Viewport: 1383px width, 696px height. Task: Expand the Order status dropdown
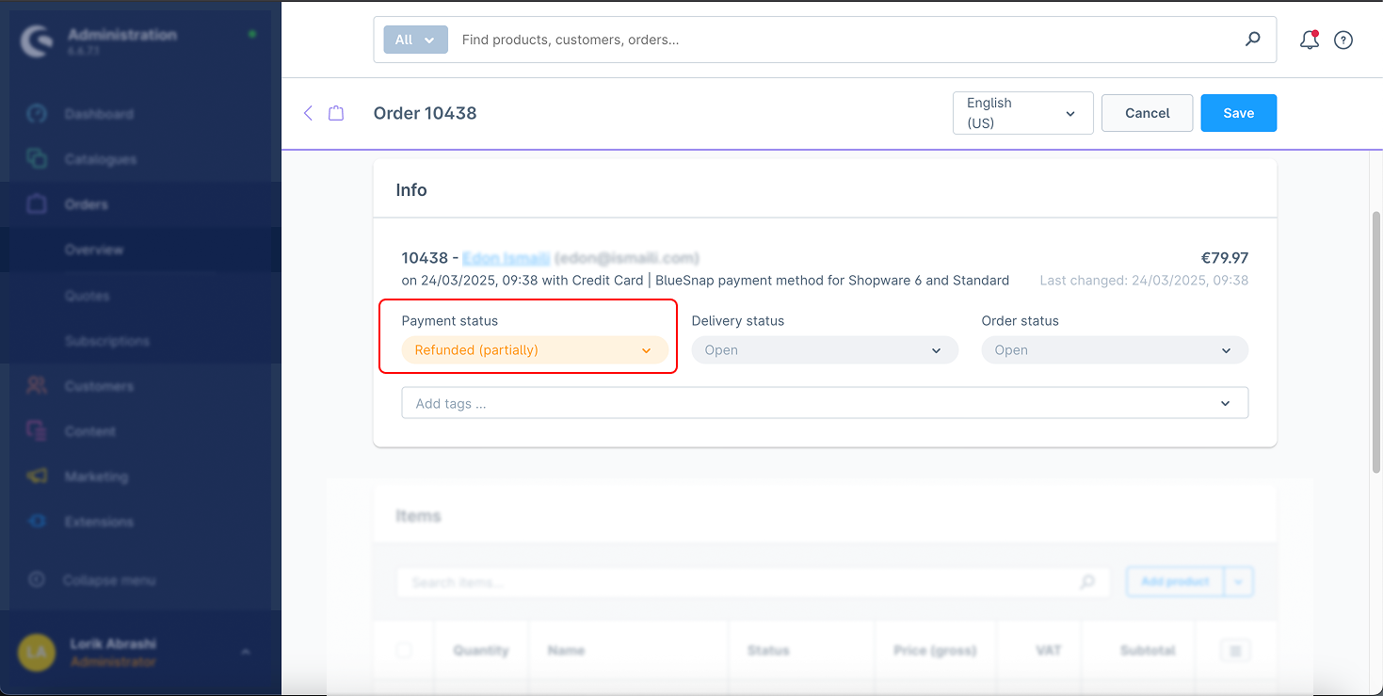coord(1114,350)
